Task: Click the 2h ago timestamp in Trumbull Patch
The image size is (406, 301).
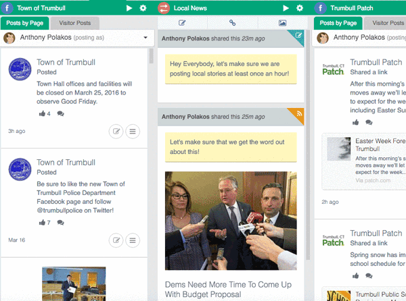Action: 330,202
